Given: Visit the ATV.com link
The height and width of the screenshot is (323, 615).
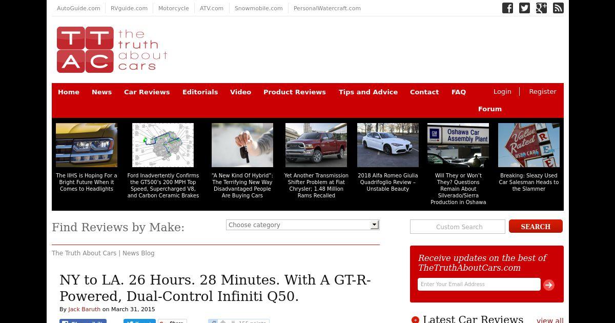Looking at the screenshot, I should point(212,8).
